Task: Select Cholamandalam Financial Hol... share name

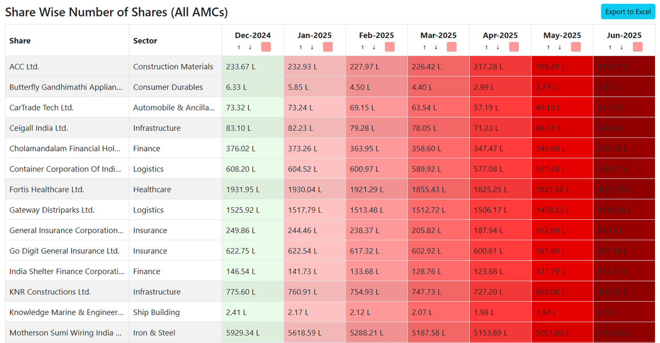Action: coord(65,148)
